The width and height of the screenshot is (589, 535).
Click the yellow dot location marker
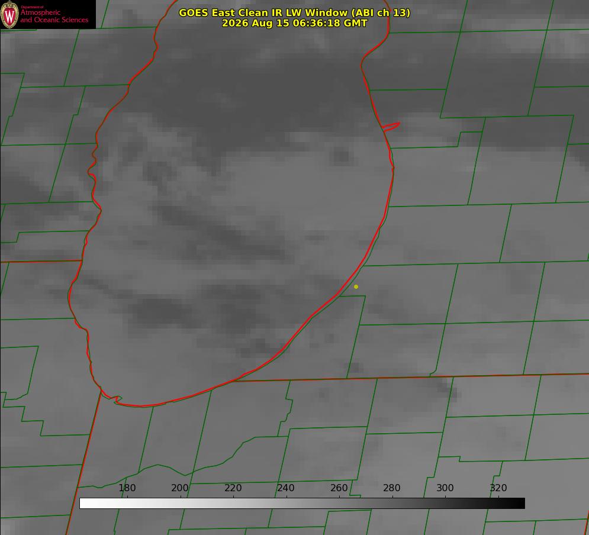[356, 286]
